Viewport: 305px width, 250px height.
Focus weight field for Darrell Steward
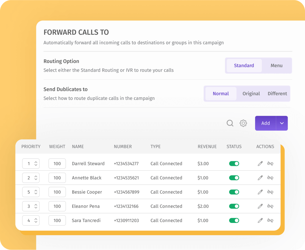point(57,163)
